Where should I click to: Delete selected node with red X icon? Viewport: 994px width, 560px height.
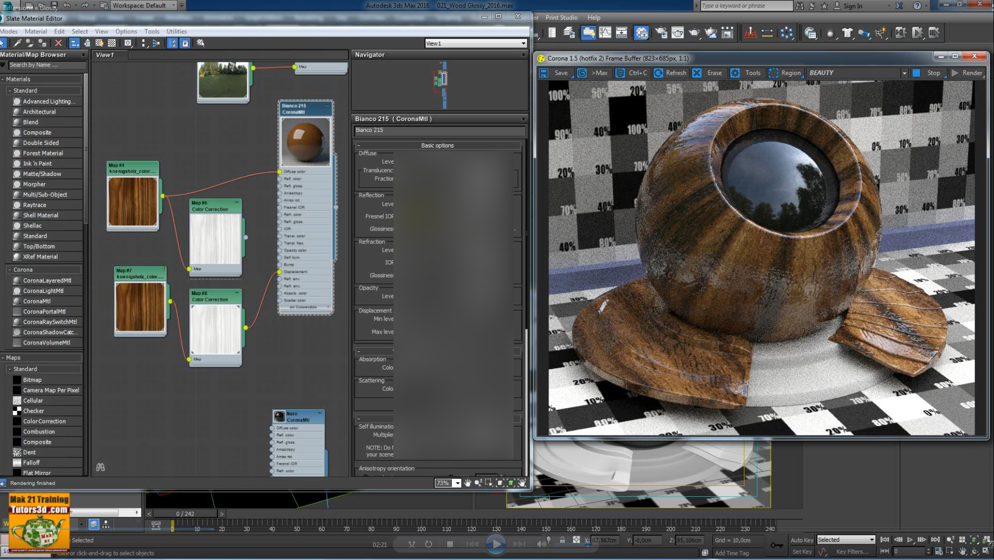coord(59,43)
